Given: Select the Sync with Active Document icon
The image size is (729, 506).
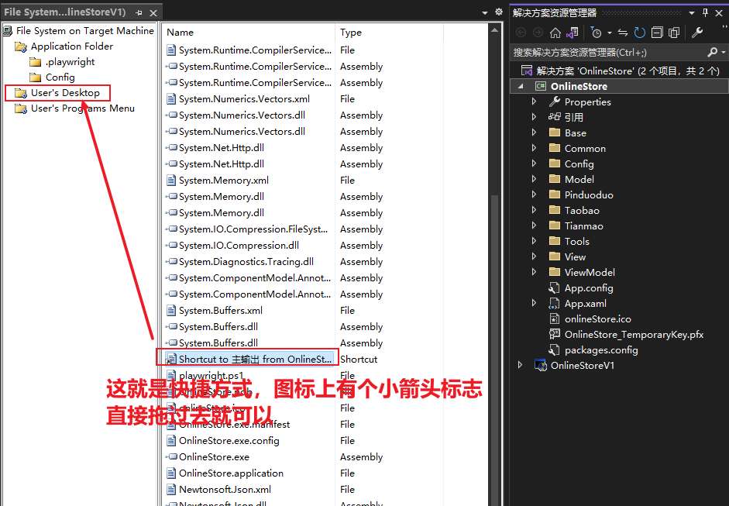Looking at the screenshot, I should click(624, 33).
